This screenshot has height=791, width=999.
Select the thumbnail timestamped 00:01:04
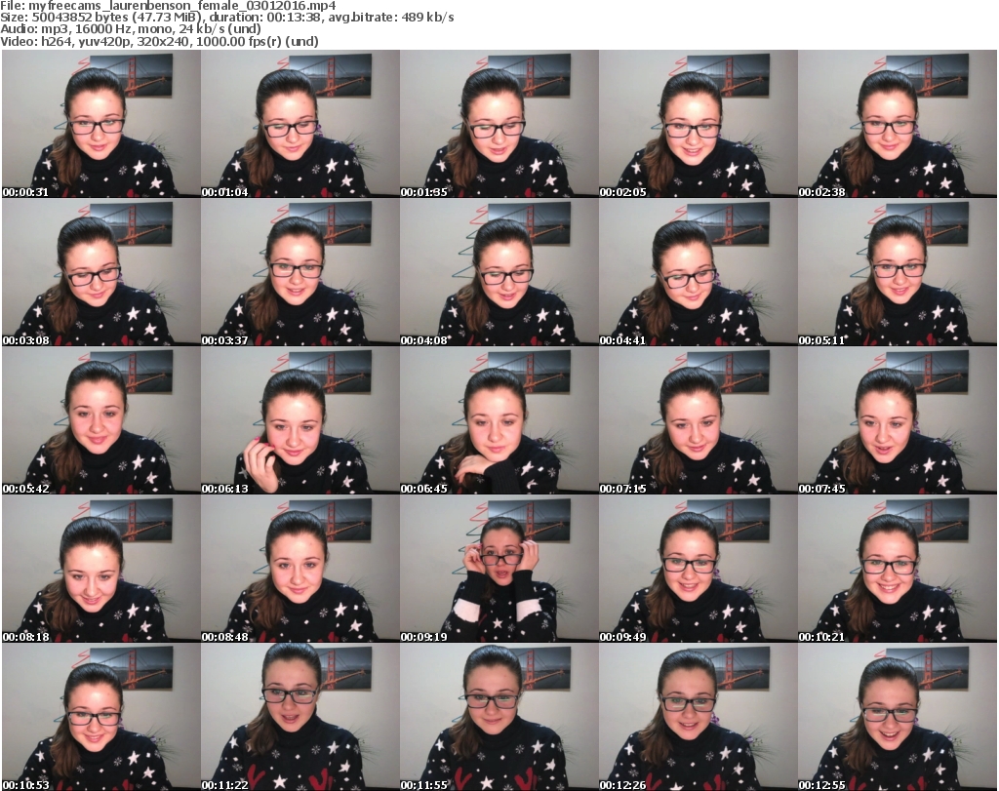tap(300, 124)
